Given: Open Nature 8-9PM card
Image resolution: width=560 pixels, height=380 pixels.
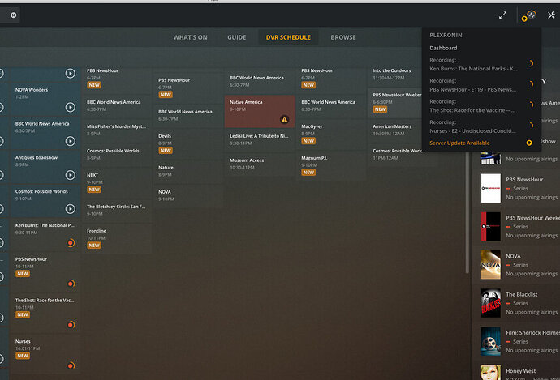Looking at the screenshot, I should 188,171.
